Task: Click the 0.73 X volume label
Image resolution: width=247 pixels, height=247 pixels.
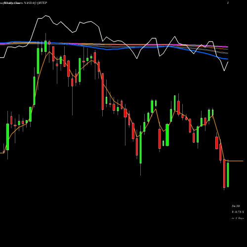Action: [x=238, y=212]
